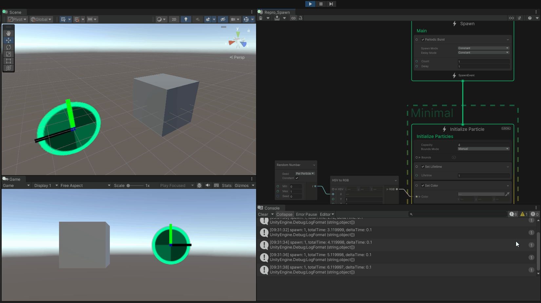Toggle Collapse in the Console
Image resolution: width=541 pixels, height=303 pixels.
(284, 214)
